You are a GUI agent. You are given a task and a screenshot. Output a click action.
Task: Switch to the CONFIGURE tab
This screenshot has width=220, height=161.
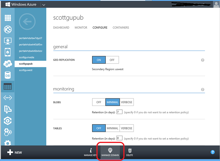[100, 27]
